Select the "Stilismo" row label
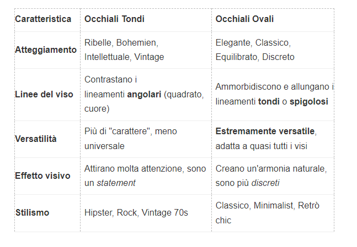Image resolution: width=357 pixels, height=247 pixels. tap(32, 212)
